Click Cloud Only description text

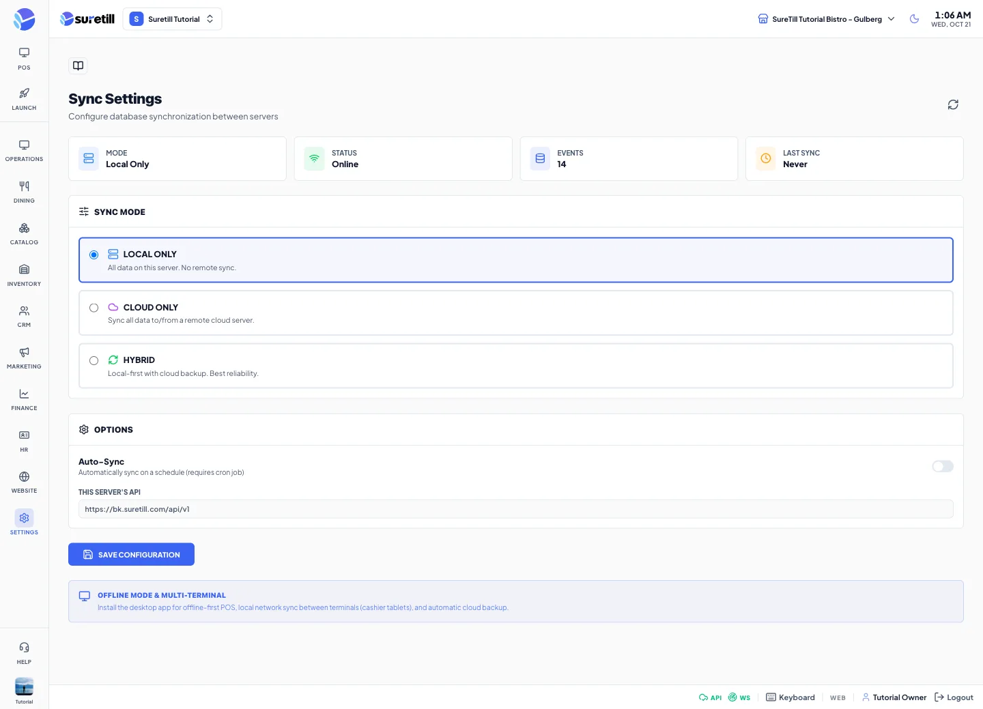pos(181,321)
